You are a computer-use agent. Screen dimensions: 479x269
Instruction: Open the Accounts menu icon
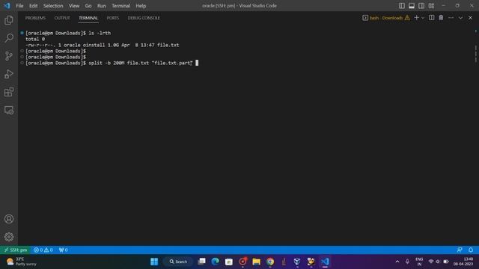(9, 219)
